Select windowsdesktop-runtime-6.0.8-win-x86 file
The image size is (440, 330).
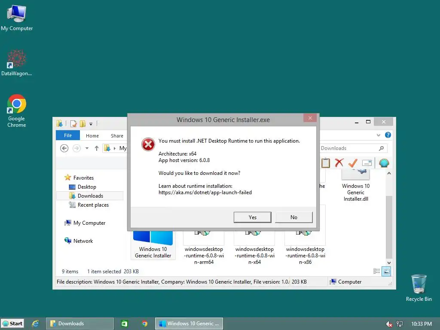point(306,248)
